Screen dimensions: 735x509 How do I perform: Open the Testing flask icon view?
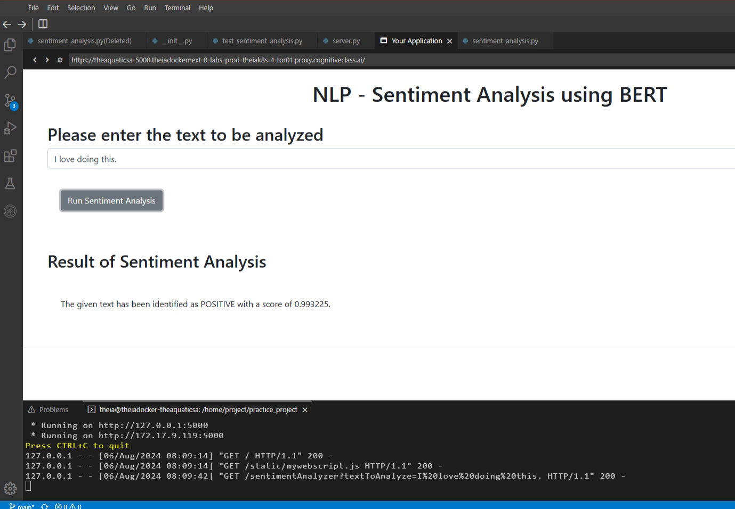click(10, 184)
